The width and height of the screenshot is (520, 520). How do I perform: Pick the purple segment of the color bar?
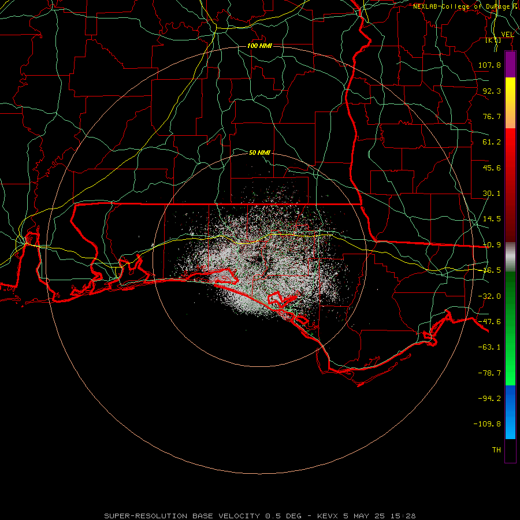[510, 64]
